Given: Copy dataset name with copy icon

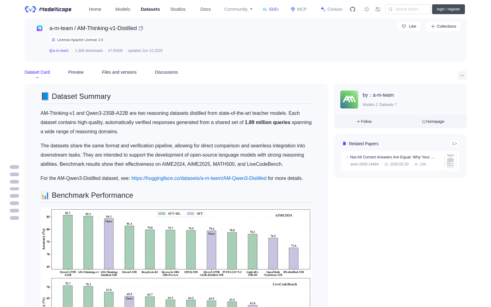Looking at the screenshot, I should [141, 28].
